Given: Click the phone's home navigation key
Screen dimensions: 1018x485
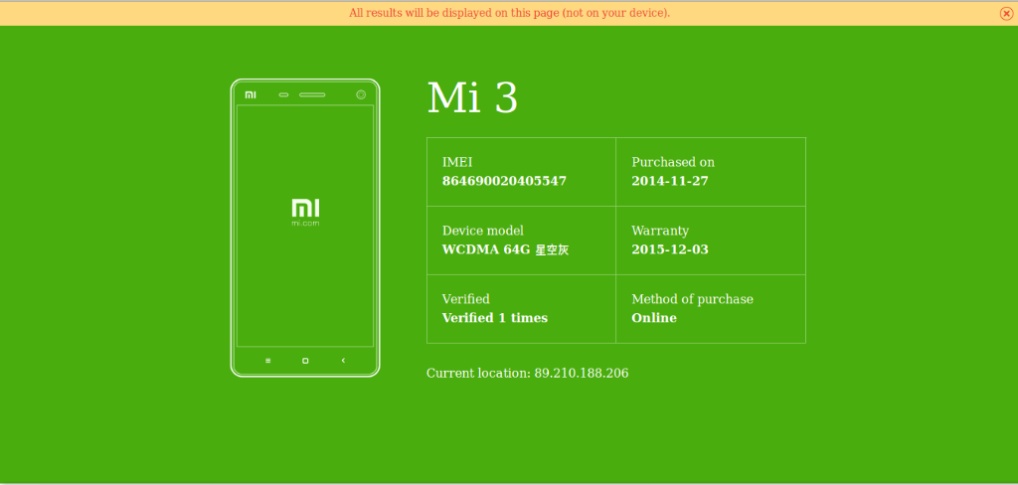Looking at the screenshot, I should [305, 361].
